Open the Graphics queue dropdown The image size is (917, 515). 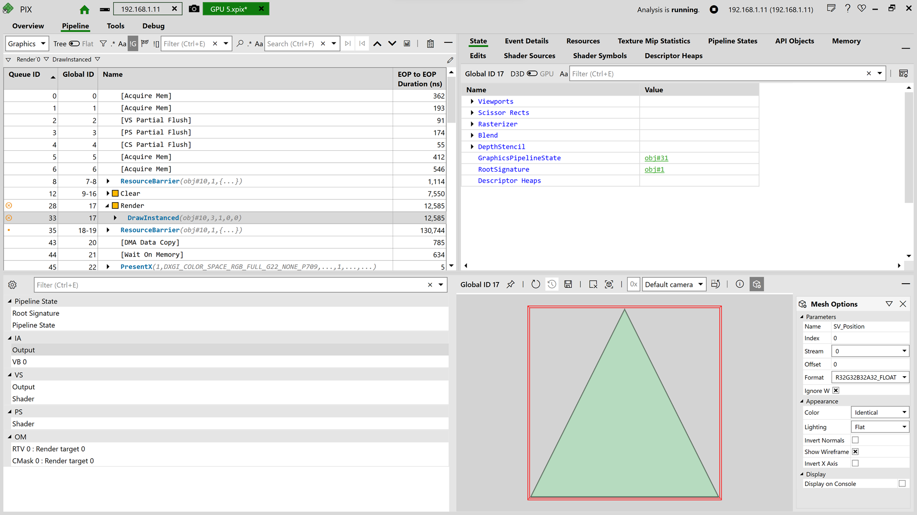click(27, 43)
